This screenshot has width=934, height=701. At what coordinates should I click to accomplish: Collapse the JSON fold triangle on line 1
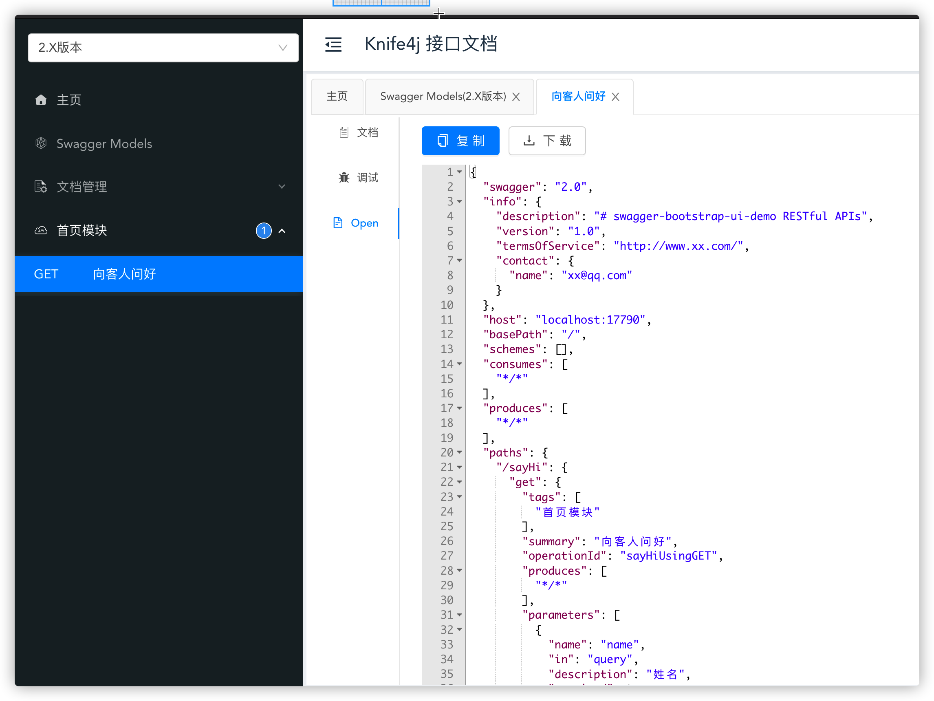(460, 172)
